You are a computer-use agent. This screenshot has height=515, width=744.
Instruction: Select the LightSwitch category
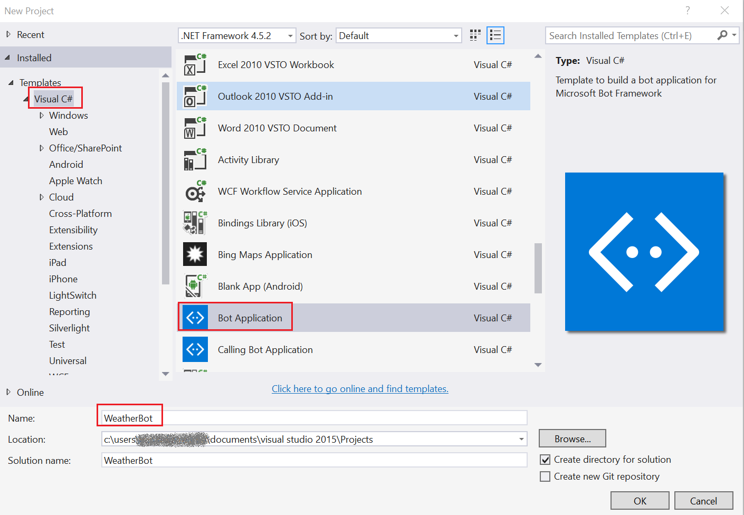[x=73, y=295]
